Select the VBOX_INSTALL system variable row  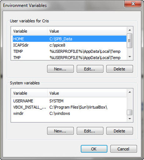click(69, 107)
